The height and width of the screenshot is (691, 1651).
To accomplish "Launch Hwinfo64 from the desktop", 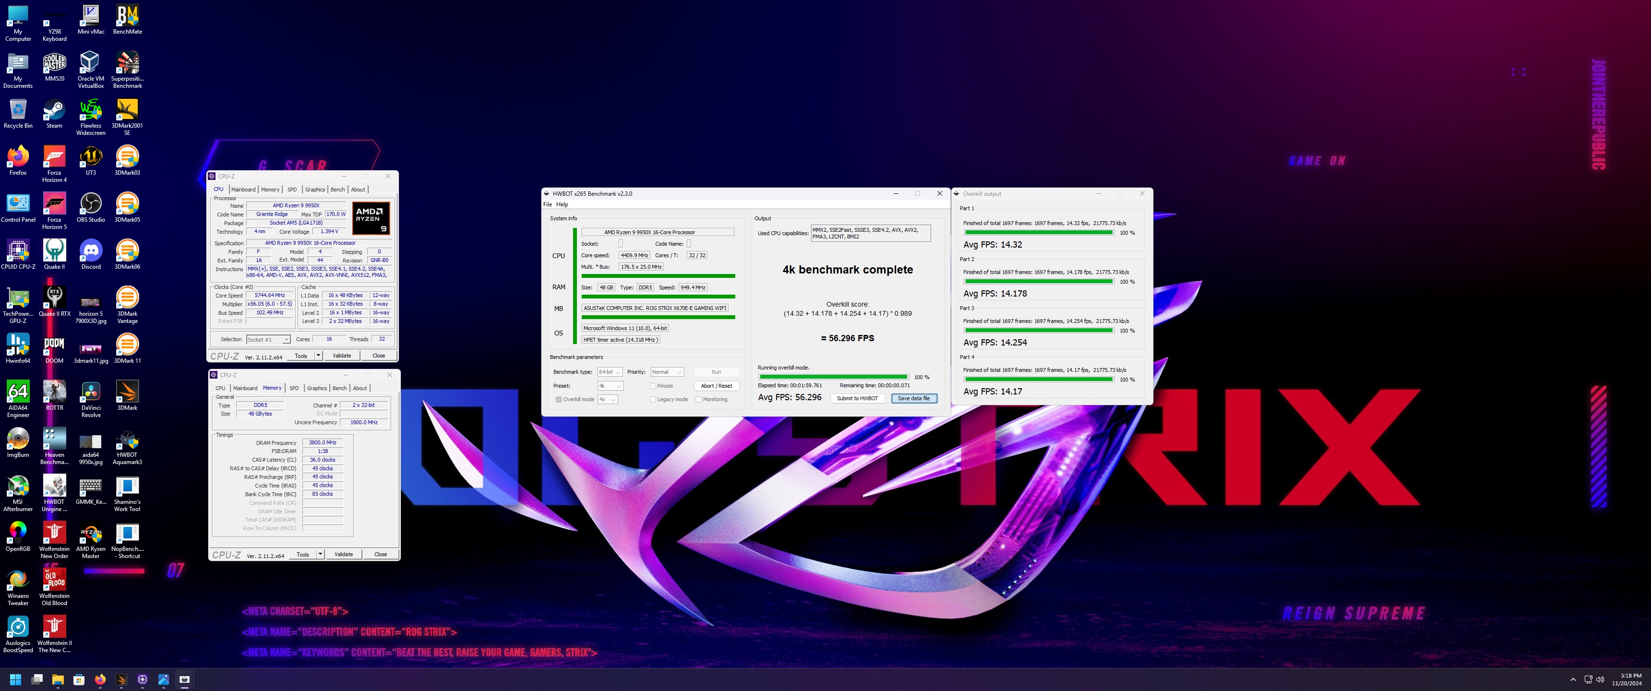I will click(18, 349).
